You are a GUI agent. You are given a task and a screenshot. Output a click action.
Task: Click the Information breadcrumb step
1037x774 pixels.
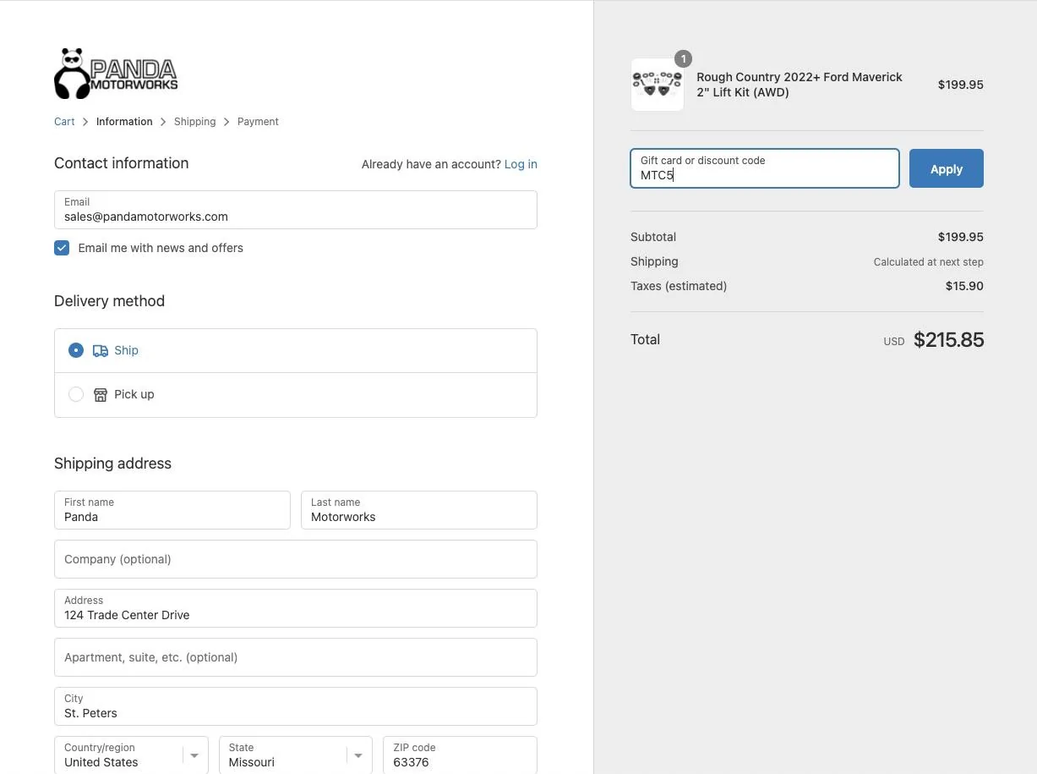pos(124,122)
